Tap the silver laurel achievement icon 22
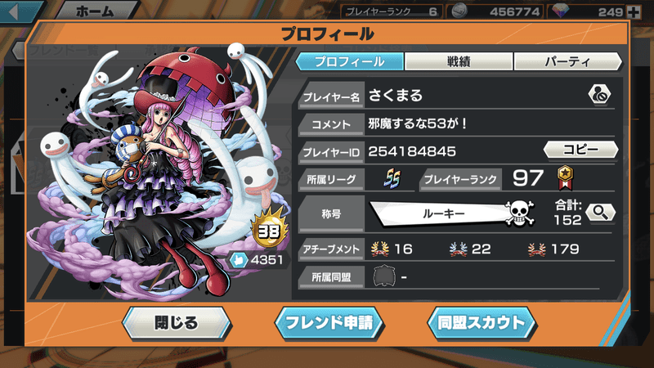 pos(458,249)
